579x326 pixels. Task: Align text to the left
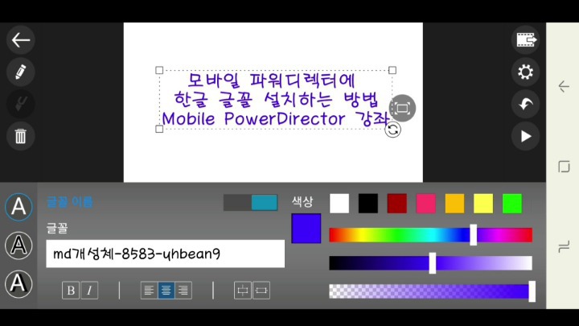[149, 290]
